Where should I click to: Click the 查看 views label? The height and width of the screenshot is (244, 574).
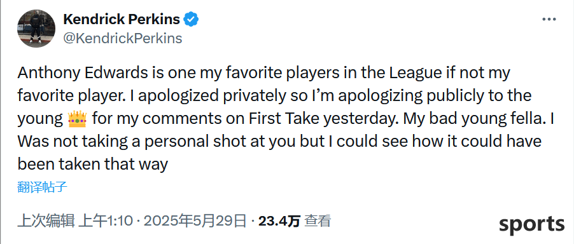318,221
